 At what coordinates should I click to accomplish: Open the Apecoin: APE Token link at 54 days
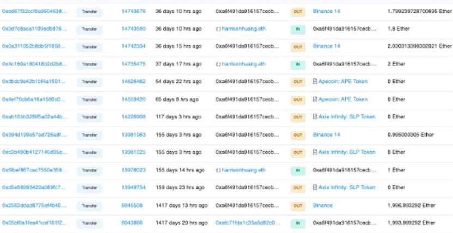[x=343, y=82]
